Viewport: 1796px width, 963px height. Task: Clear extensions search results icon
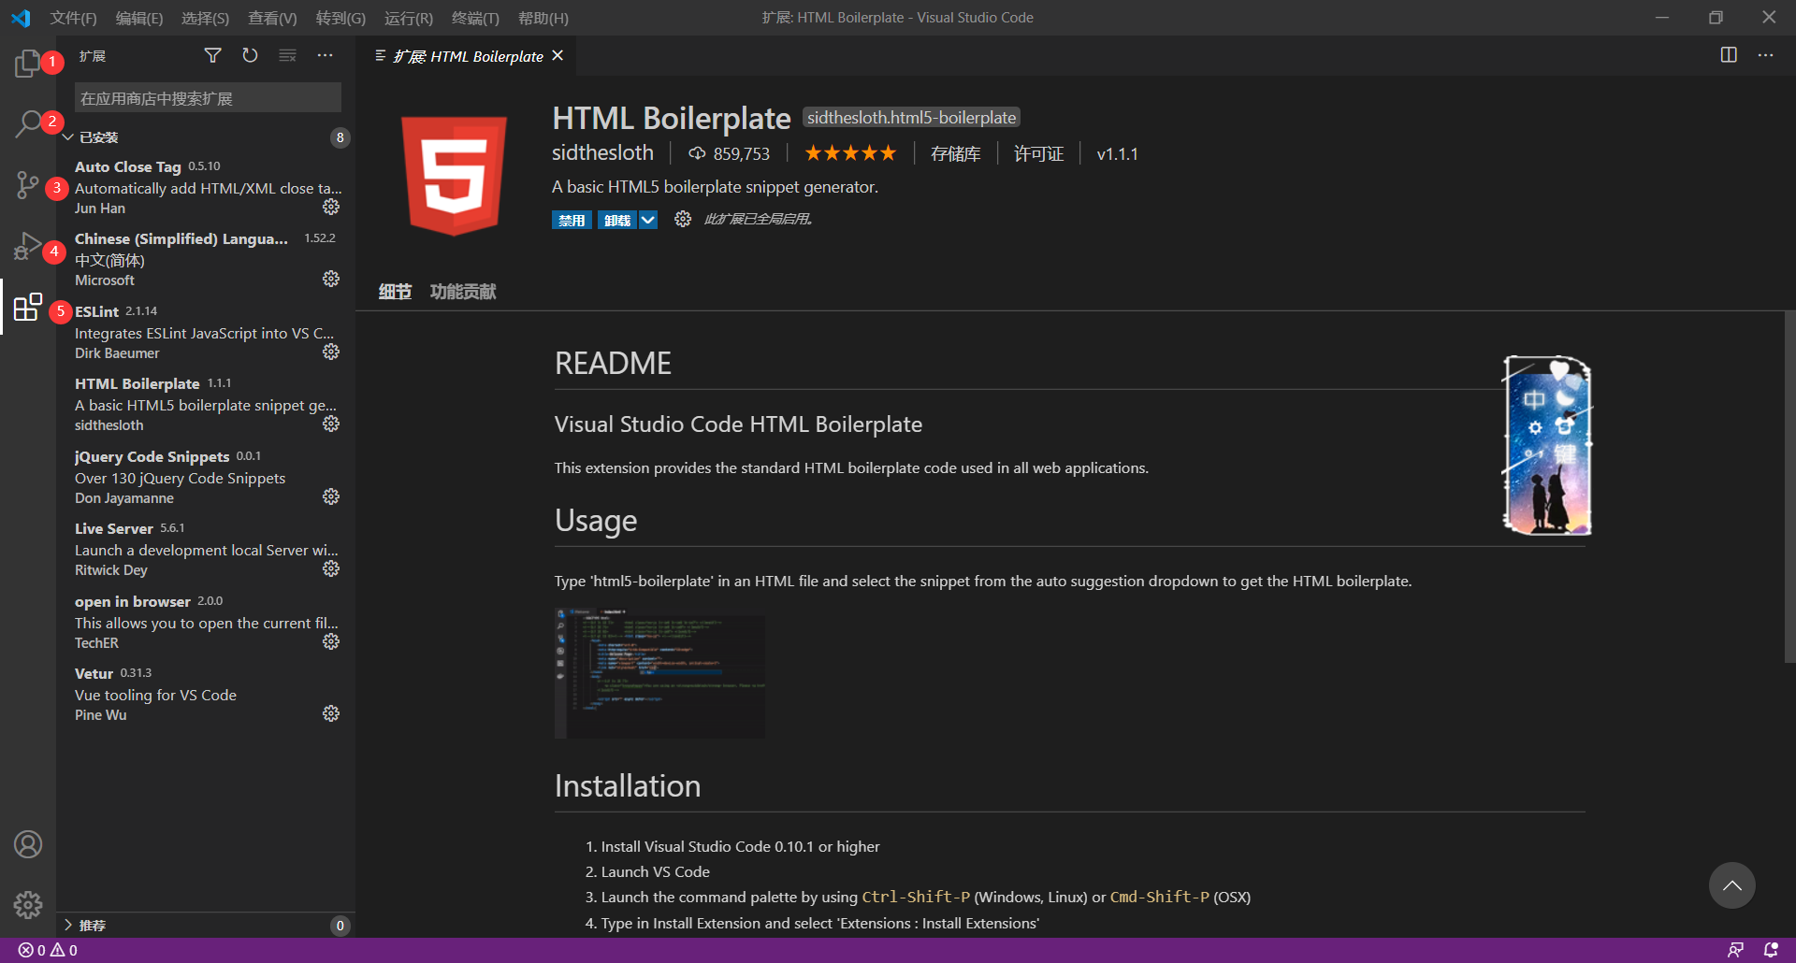tap(288, 56)
